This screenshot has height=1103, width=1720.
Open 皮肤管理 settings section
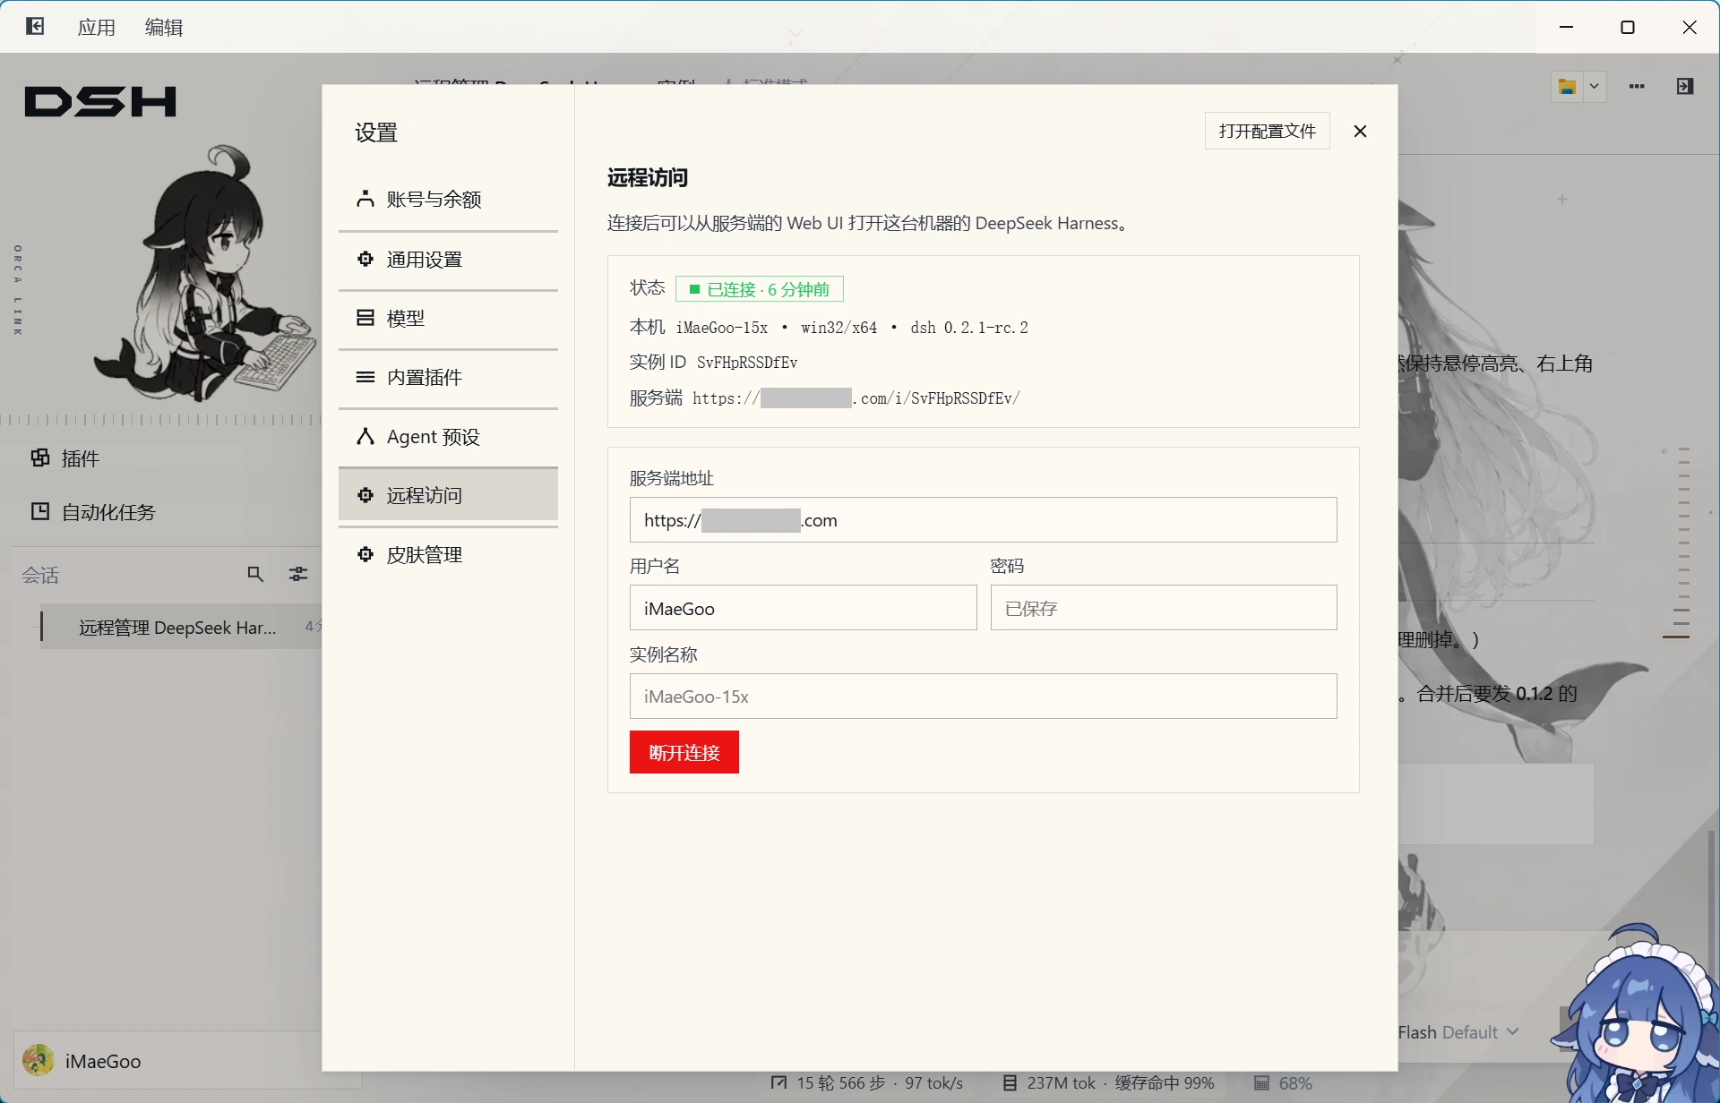tap(448, 555)
